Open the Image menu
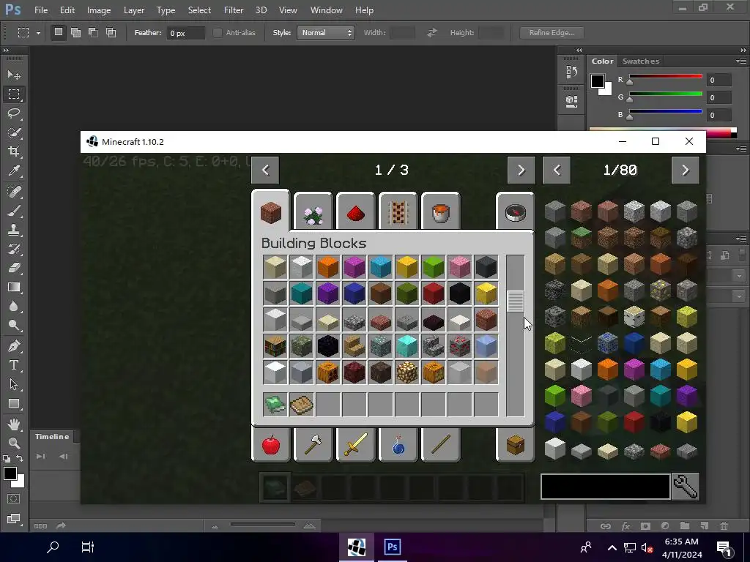This screenshot has height=562, width=750. coord(99,10)
